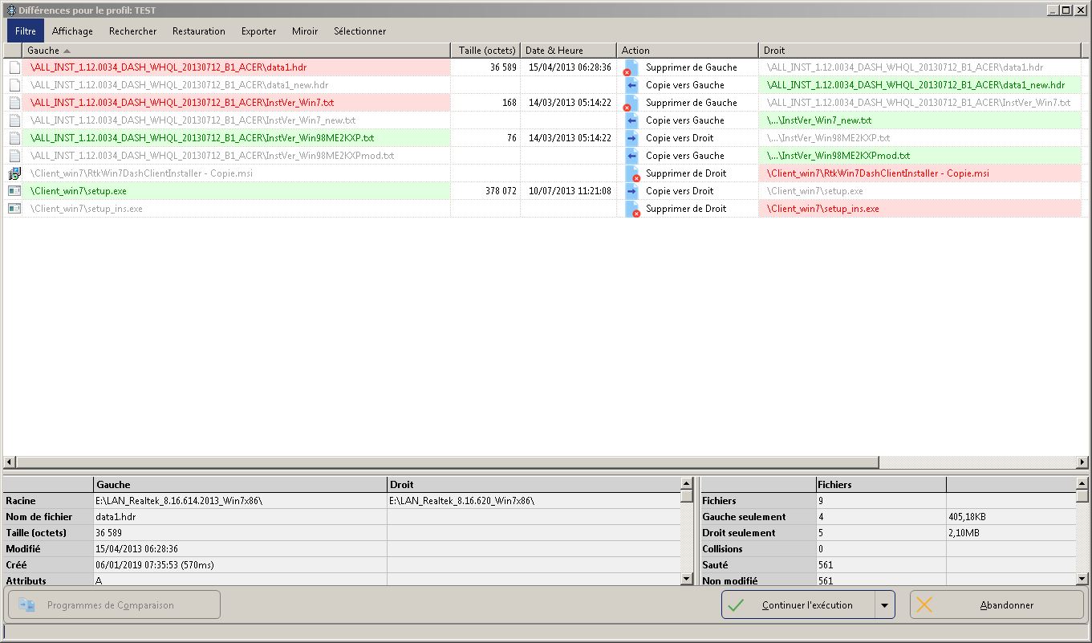1092x643 pixels.
Task: Click delete-right action icon for RtkWin7DashClientInstaller - Copie.msi
Action: pos(631,173)
